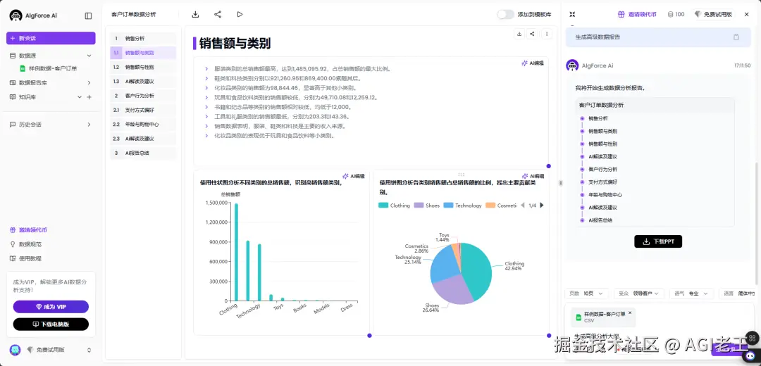Select outline item 1.2 销售额与性别
Image resolution: width=761 pixels, height=366 pixels.
pos(143,67)
